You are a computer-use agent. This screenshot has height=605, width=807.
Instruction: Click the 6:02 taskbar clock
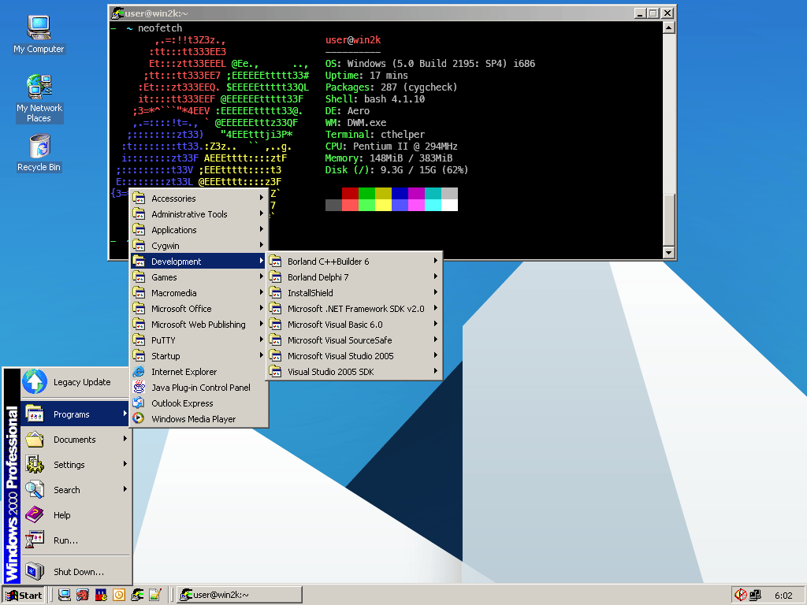[x=783, y=596]
